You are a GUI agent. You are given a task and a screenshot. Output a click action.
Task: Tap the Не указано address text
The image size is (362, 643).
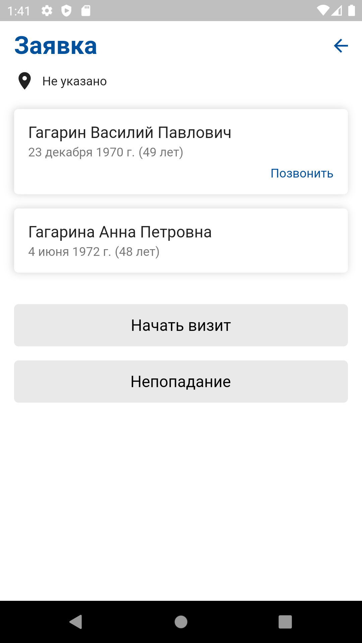(x=74, y=81)
